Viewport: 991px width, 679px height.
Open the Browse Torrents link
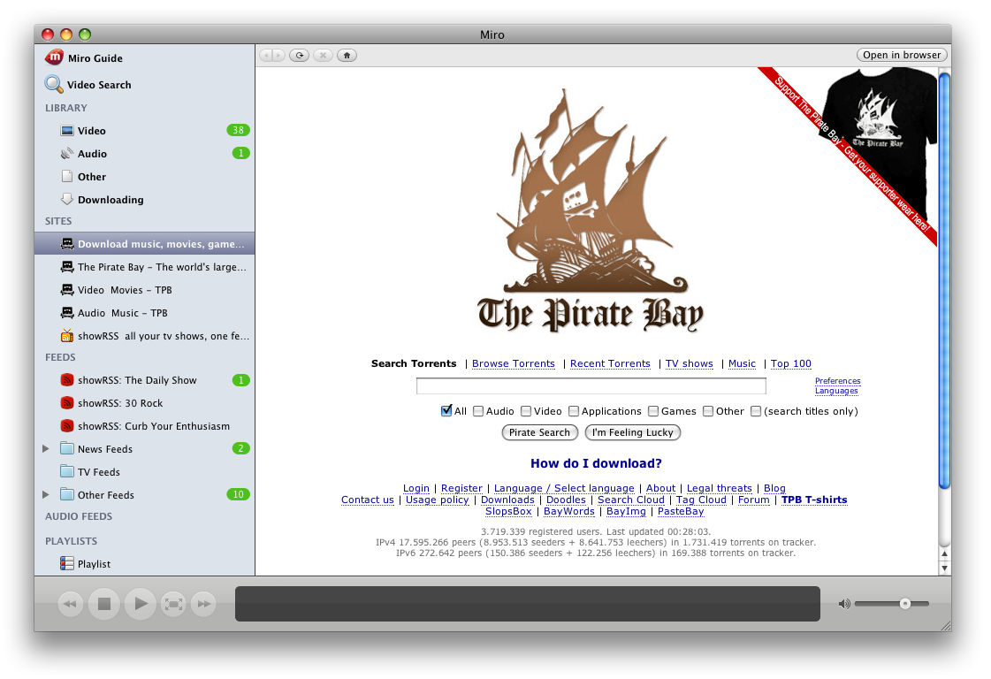514,364
